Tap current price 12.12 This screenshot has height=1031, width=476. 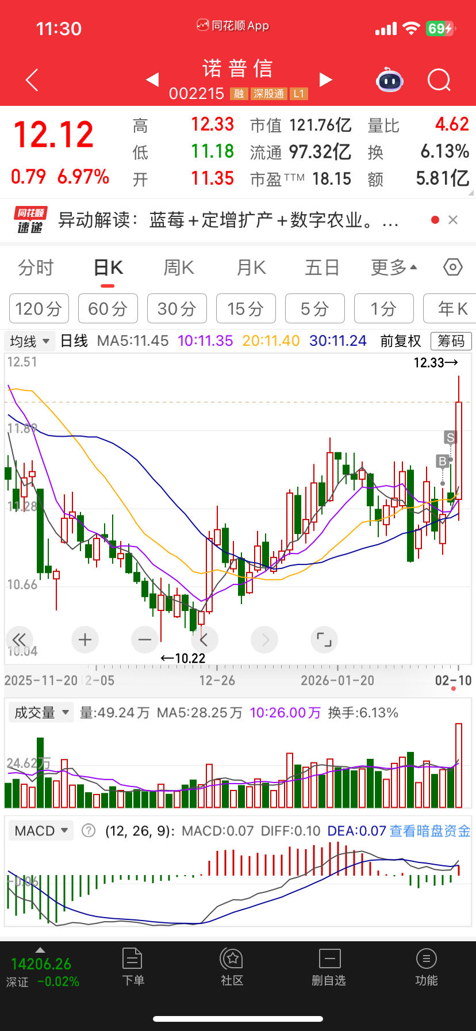pos(53,135)
